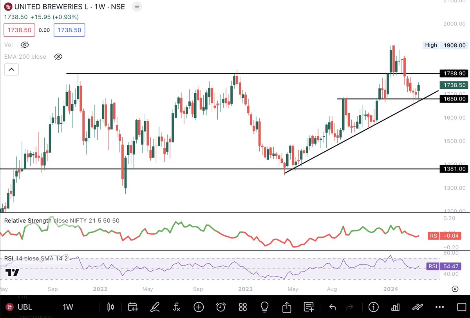
Task: Minimize the symbol title row
Action: tap(136, 6)
